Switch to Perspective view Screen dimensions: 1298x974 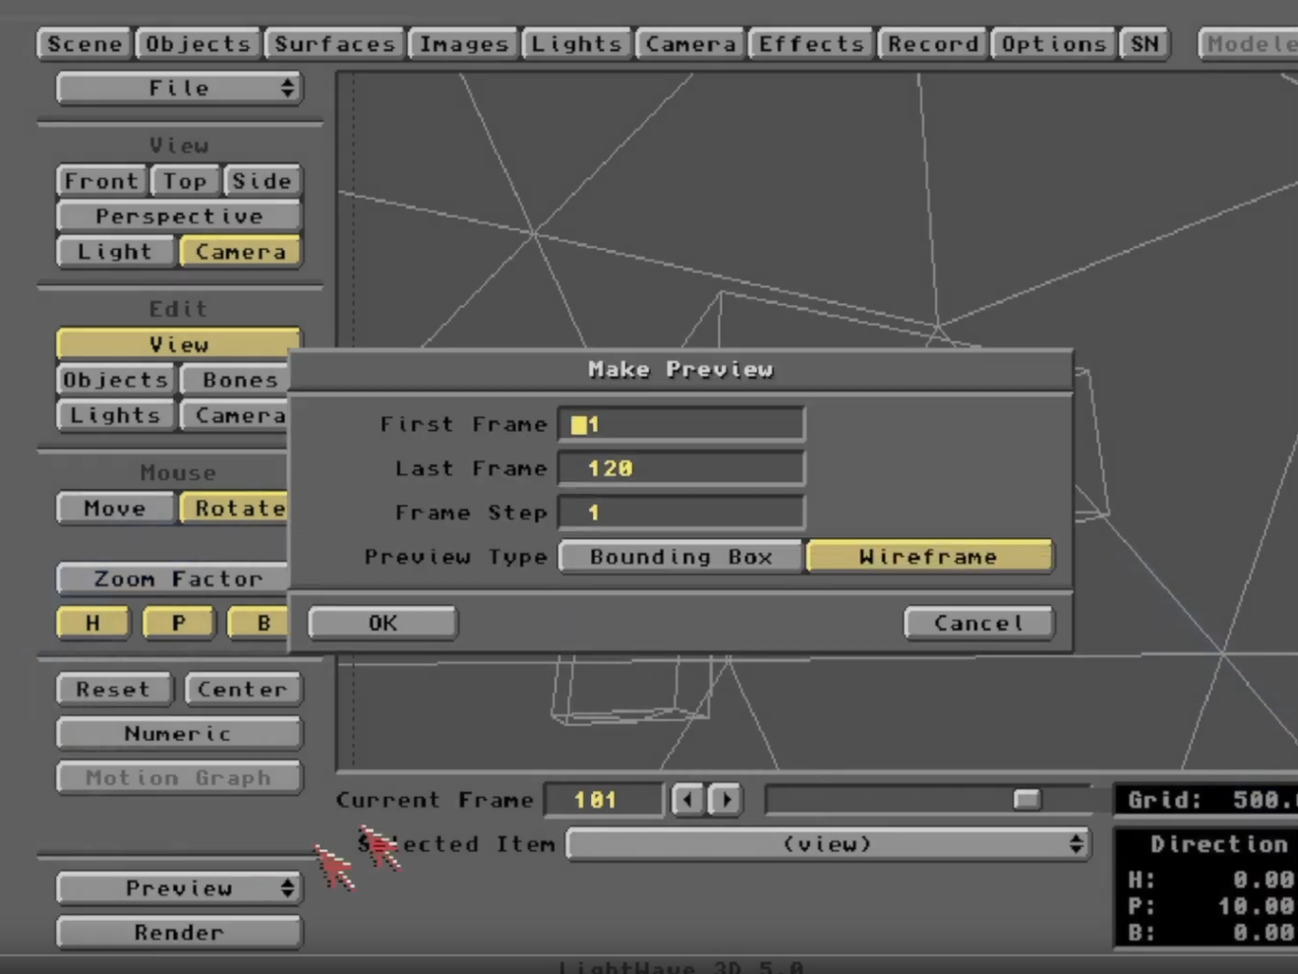pos(179,216)
